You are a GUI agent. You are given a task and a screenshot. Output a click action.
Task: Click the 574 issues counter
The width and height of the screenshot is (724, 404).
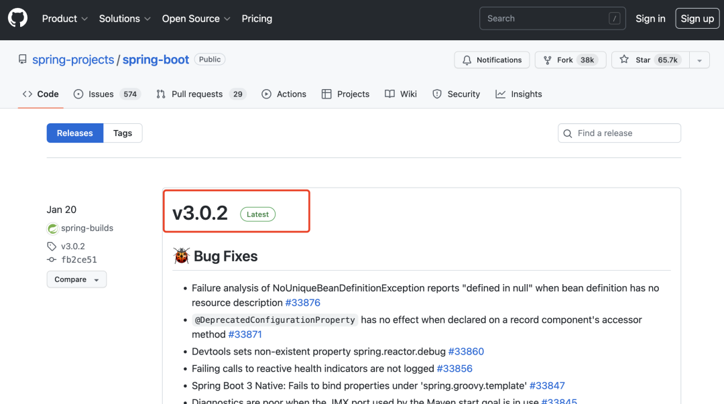click(x=130, y=94)
